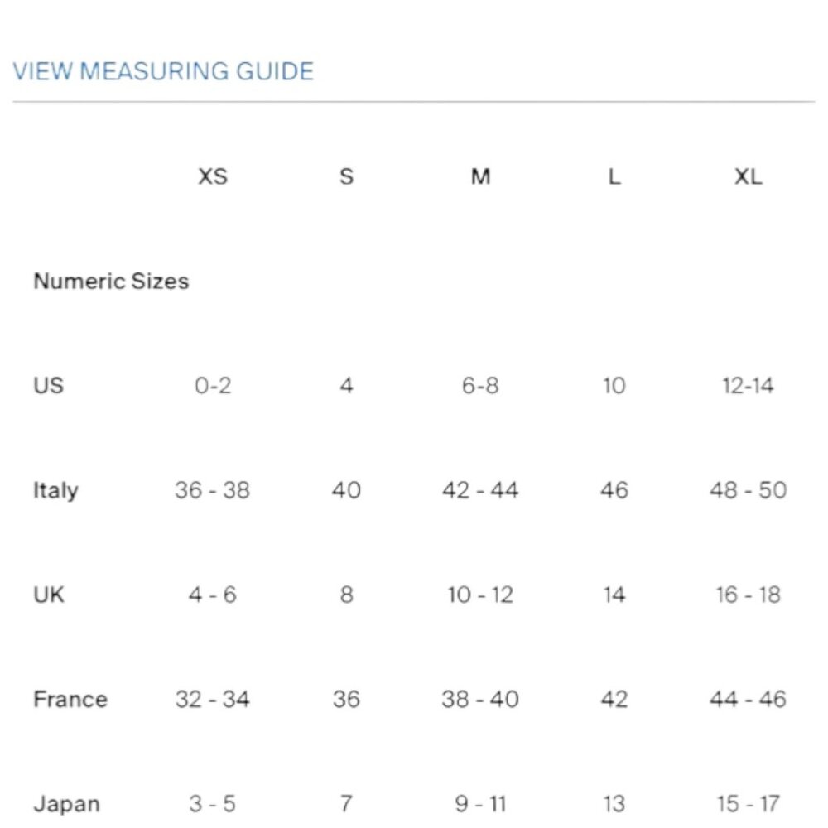Image resolution: width=828 pixels, height=828 pixels.
Task: Select the US 12-14 size cell
Action: tap(749, 386)
